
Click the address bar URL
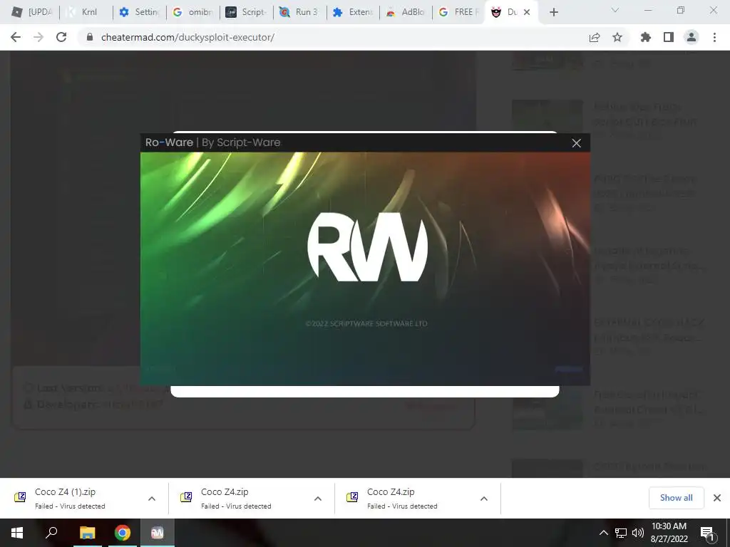[x=187, y=37]
